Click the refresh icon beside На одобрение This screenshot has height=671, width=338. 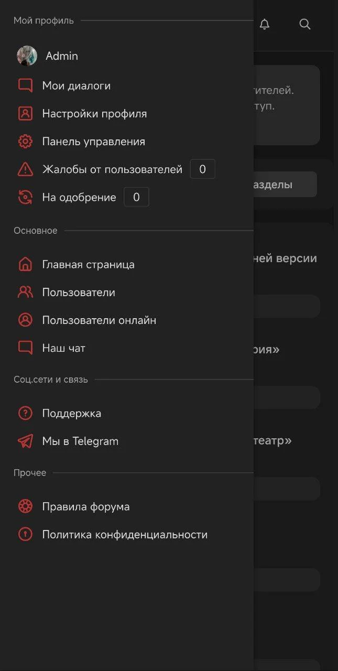click(25, 198)
